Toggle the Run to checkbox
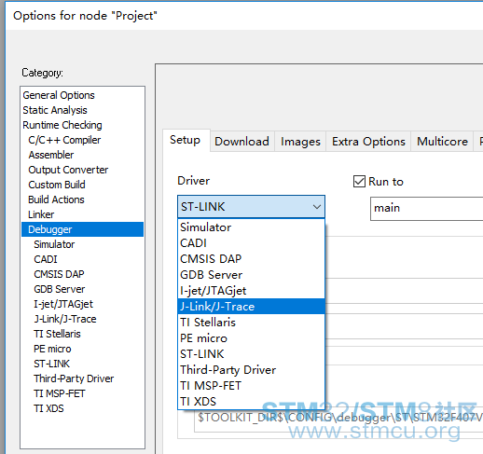 coord(359,182)
